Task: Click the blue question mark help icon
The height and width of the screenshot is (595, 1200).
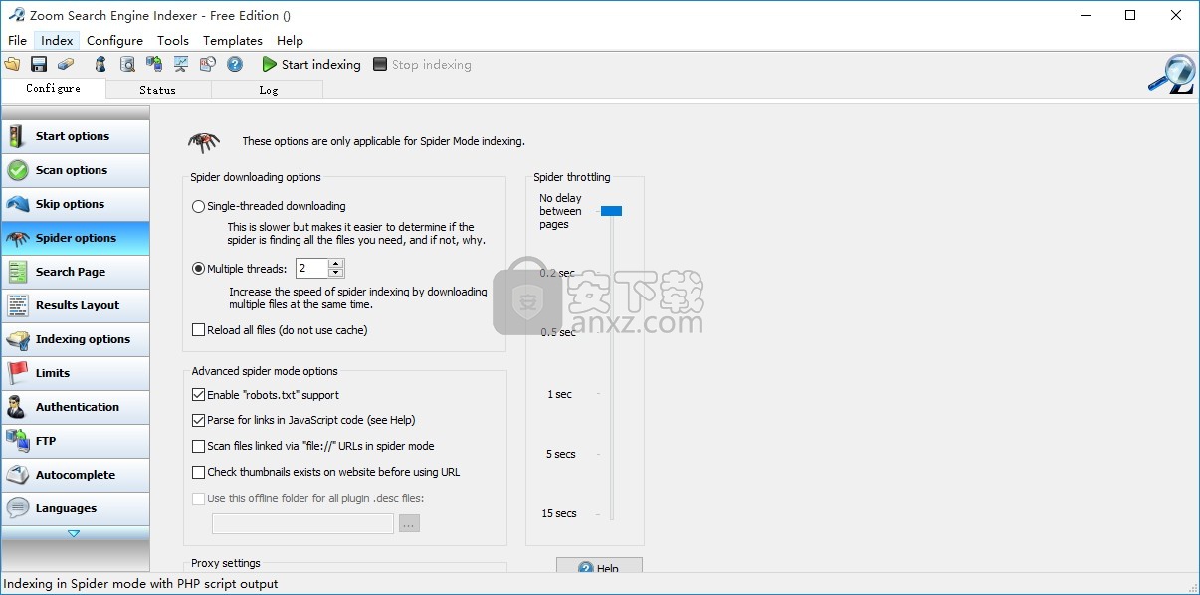Action: pyautogui.click(x=235, y=64)
